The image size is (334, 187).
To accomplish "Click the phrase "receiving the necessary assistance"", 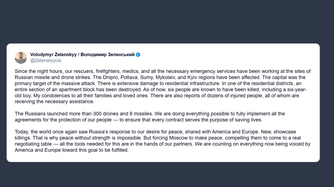I will 50,102.
